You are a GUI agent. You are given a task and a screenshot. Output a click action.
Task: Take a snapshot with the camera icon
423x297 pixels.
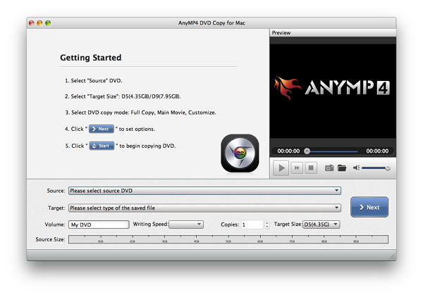click(x=329, y=168)
